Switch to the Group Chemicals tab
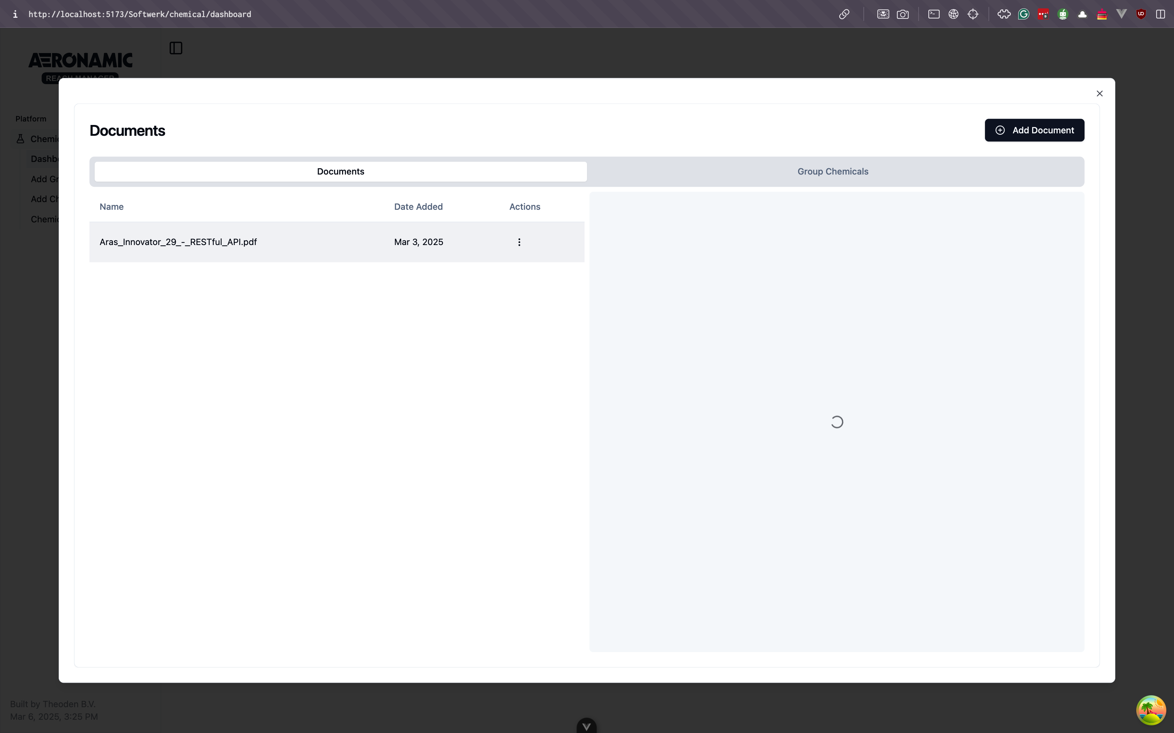 pos(833,172)
